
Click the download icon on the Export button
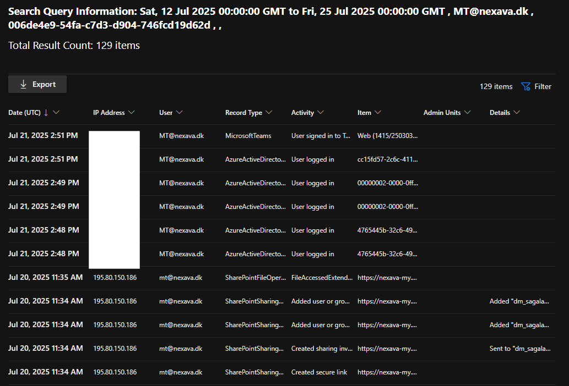pyautogui.click(x=23, y=84)
